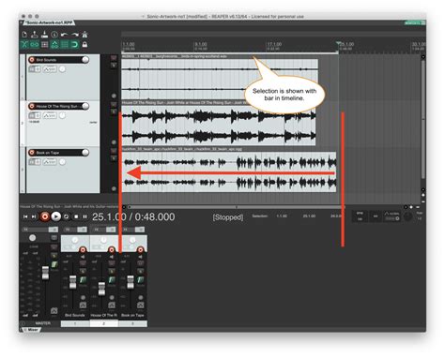Screen dimensions: 445x357
Task: Click the padlock Locking icon
Action: tap(84, 45)
